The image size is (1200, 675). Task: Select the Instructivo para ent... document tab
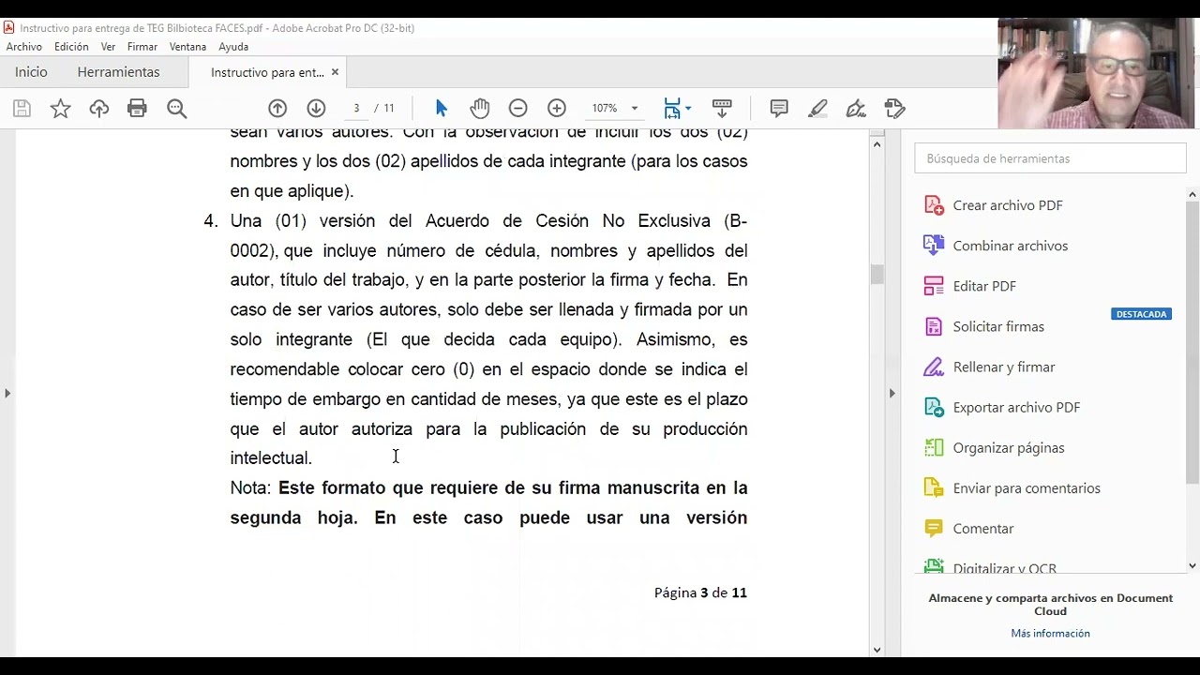pos(267,72)
